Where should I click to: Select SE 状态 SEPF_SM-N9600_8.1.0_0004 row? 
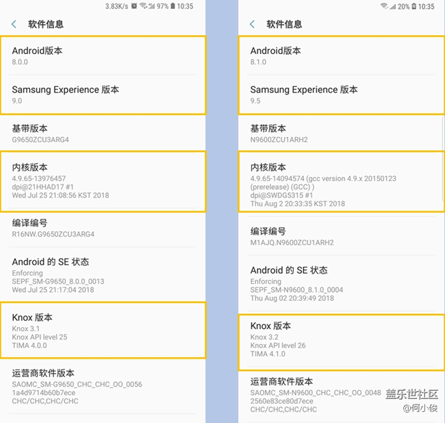point(341,284)
